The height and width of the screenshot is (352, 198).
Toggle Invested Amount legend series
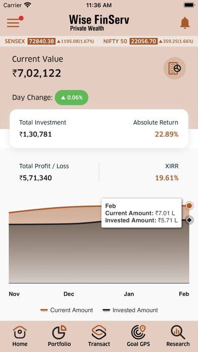pos(130,310)
